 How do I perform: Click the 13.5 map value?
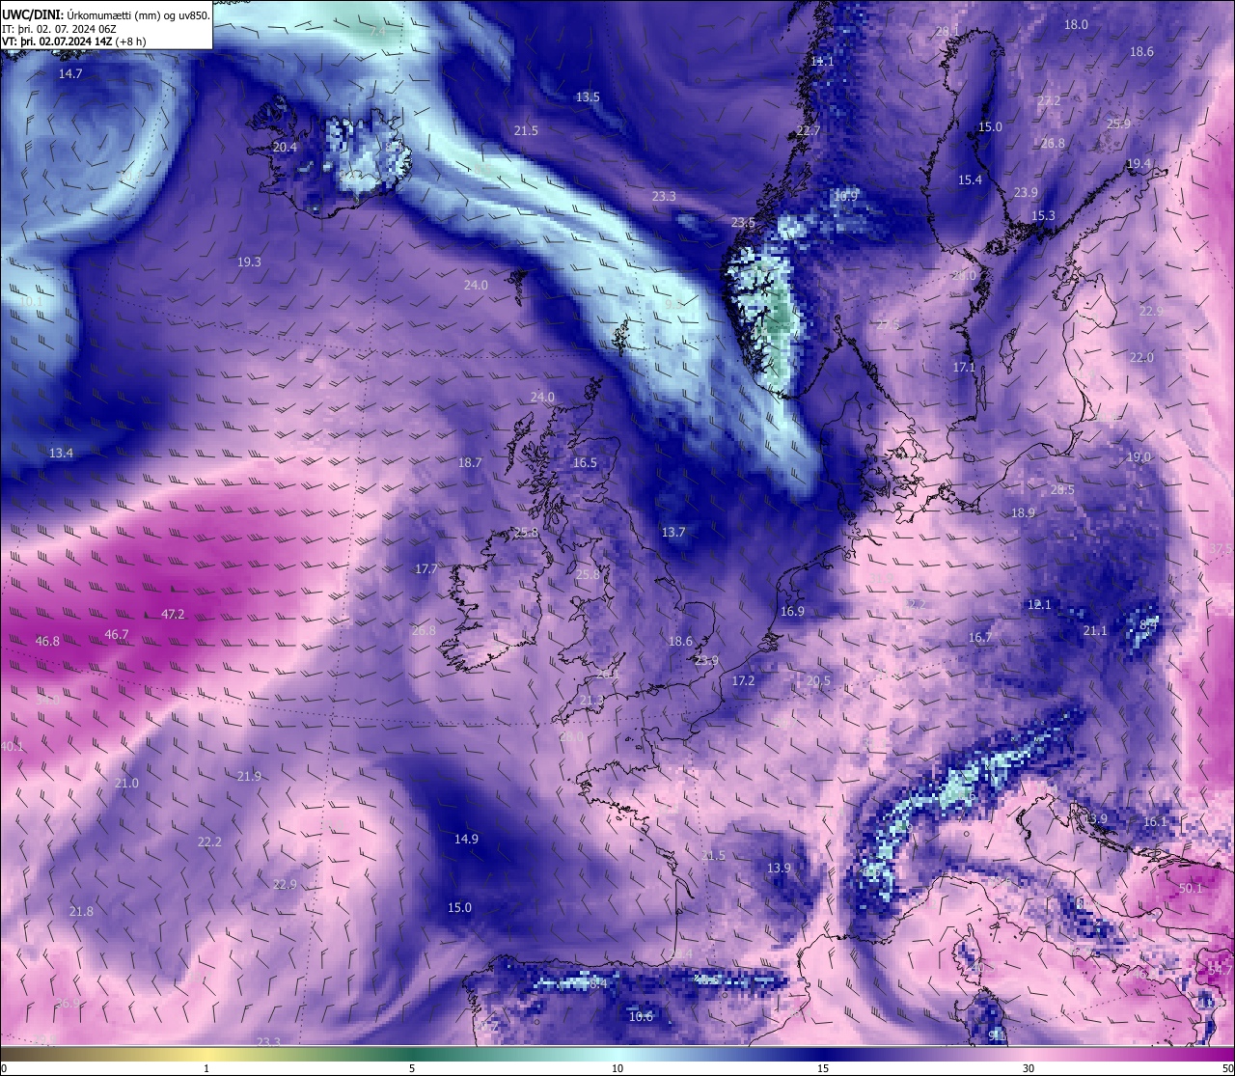click(588, 97)
